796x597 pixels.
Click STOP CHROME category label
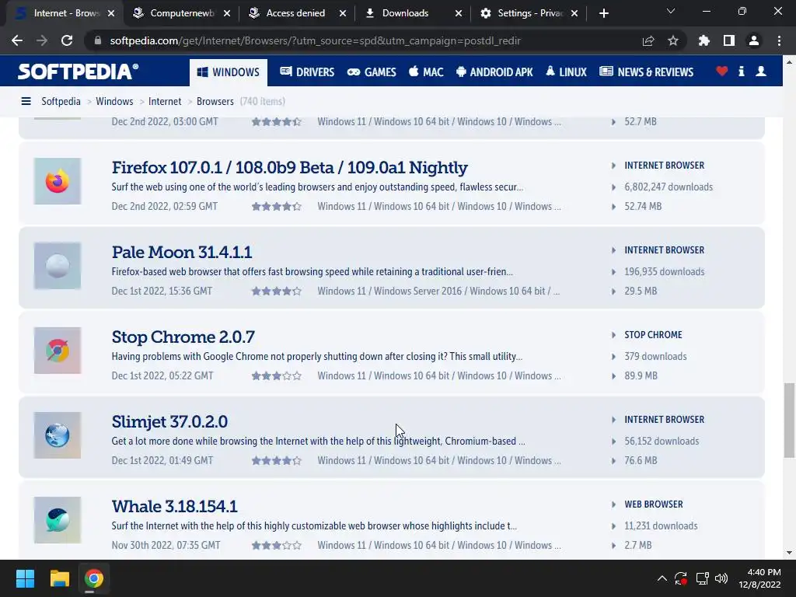pos(653,335)
